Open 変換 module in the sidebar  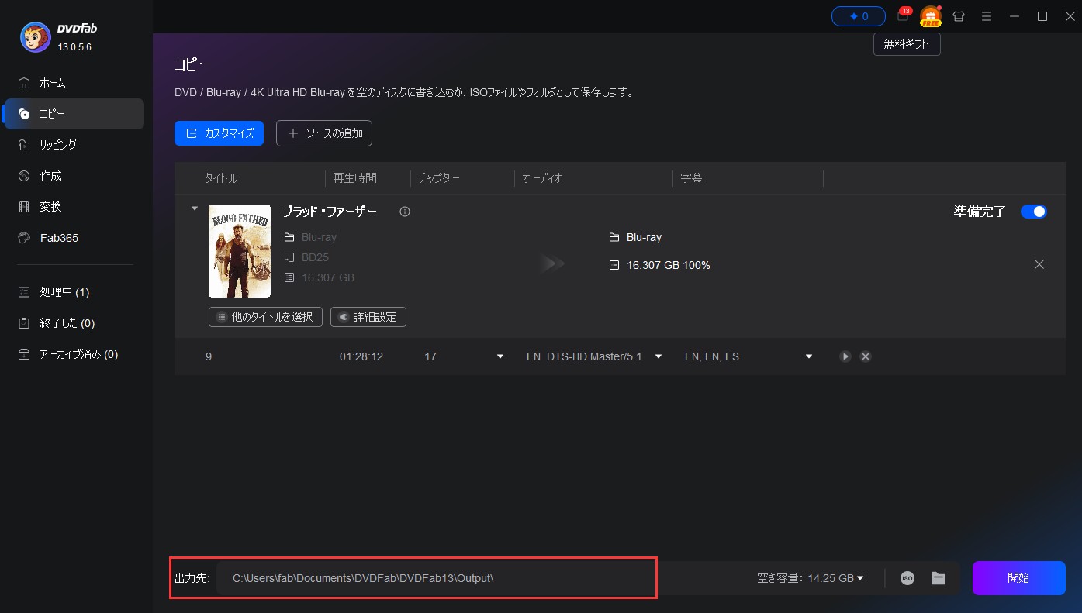tap(74, 207)
